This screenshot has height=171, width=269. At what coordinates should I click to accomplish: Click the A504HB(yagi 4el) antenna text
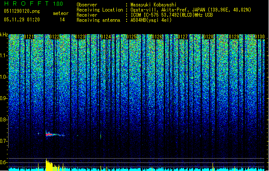(x=151, y=20)
